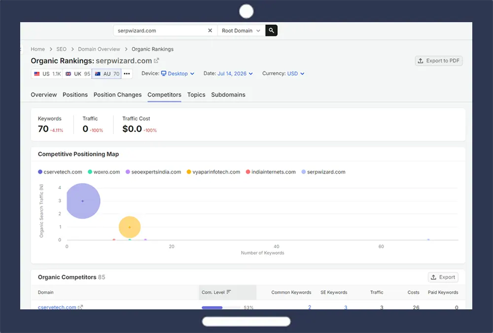Click the large purple cservetech bubble
The image size is (493, 333).
click(x=83, y=201)
